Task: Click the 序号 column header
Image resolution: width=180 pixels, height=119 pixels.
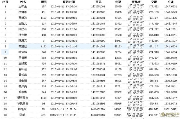Action: pyautogui.click(x=5, y=2)
